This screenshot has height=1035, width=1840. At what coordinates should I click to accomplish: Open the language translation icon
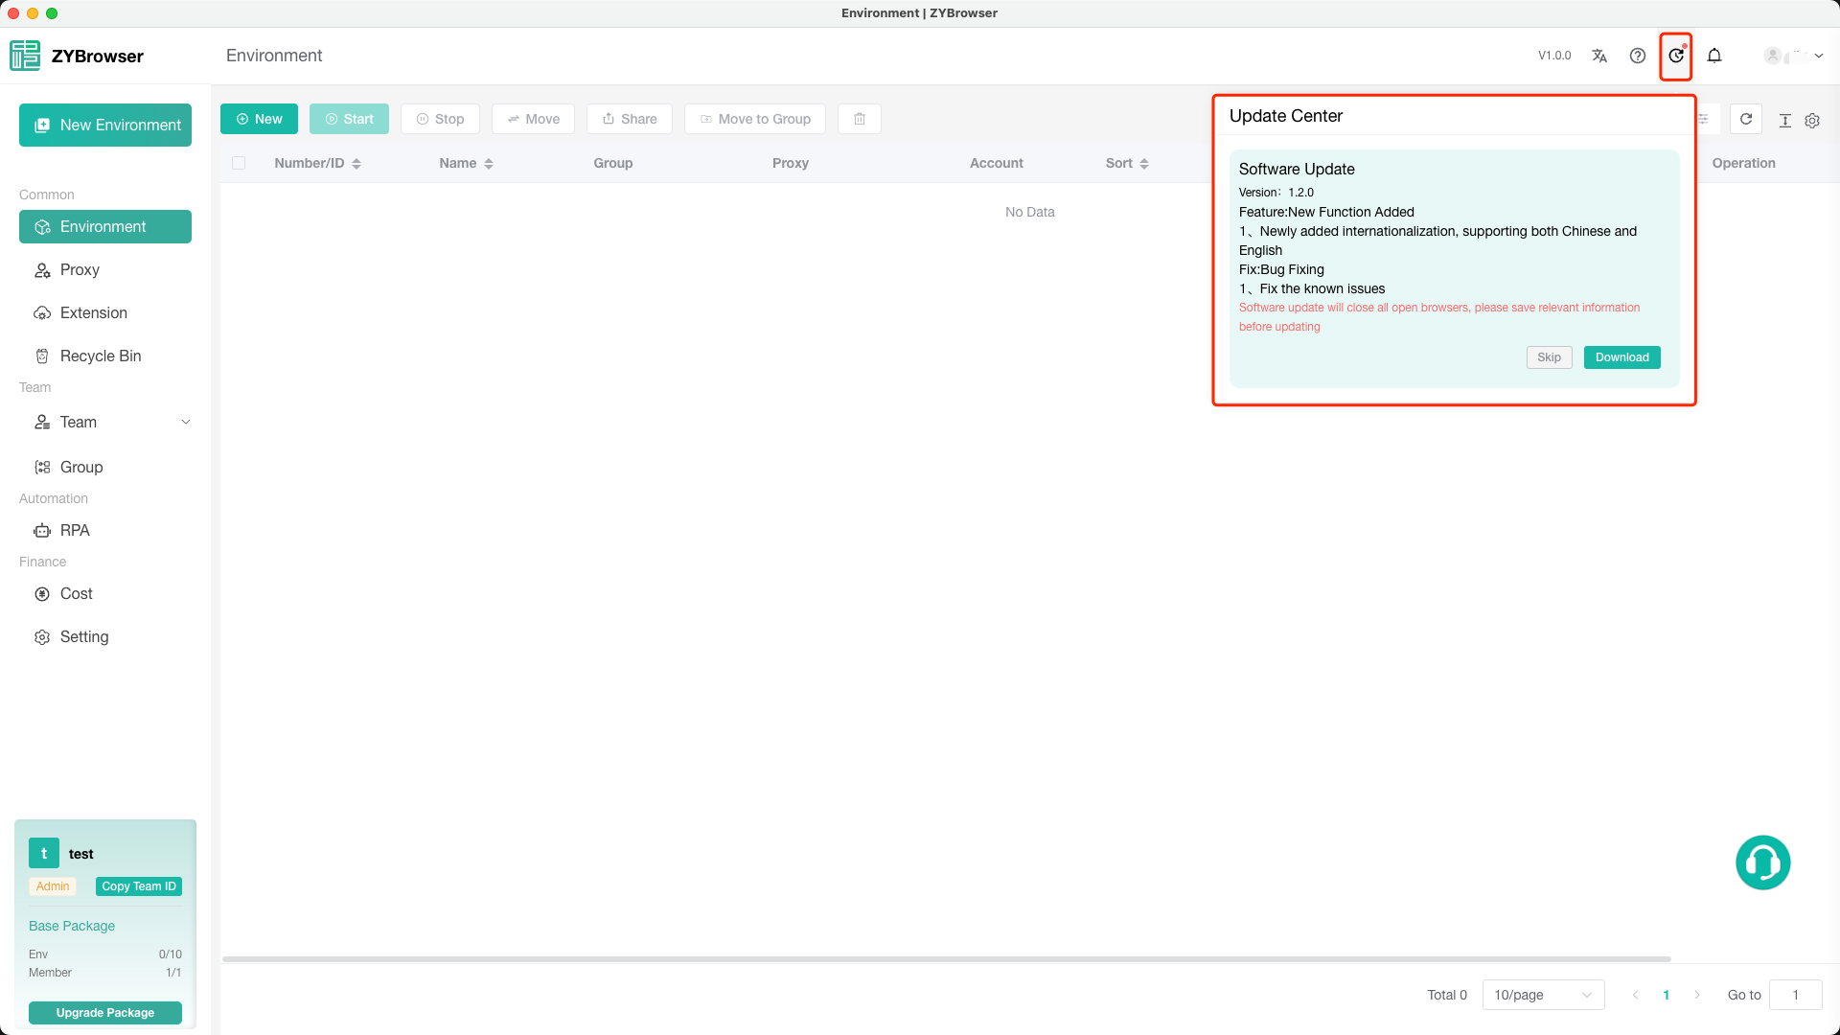(x=1599, y=56)
